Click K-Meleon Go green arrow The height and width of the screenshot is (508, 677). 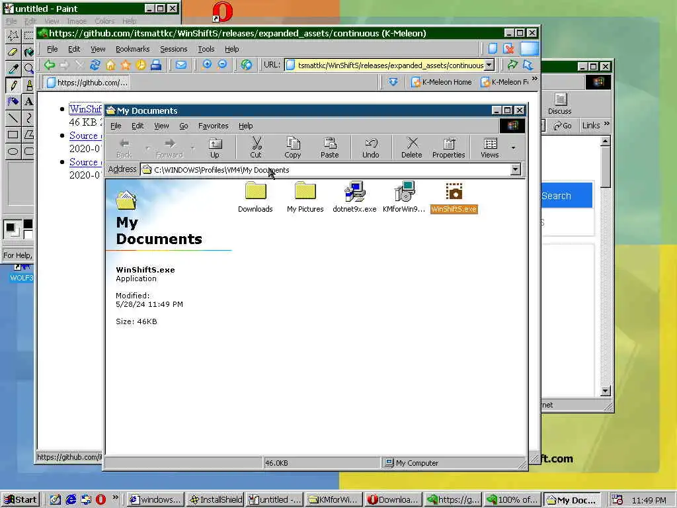(512, 65)
